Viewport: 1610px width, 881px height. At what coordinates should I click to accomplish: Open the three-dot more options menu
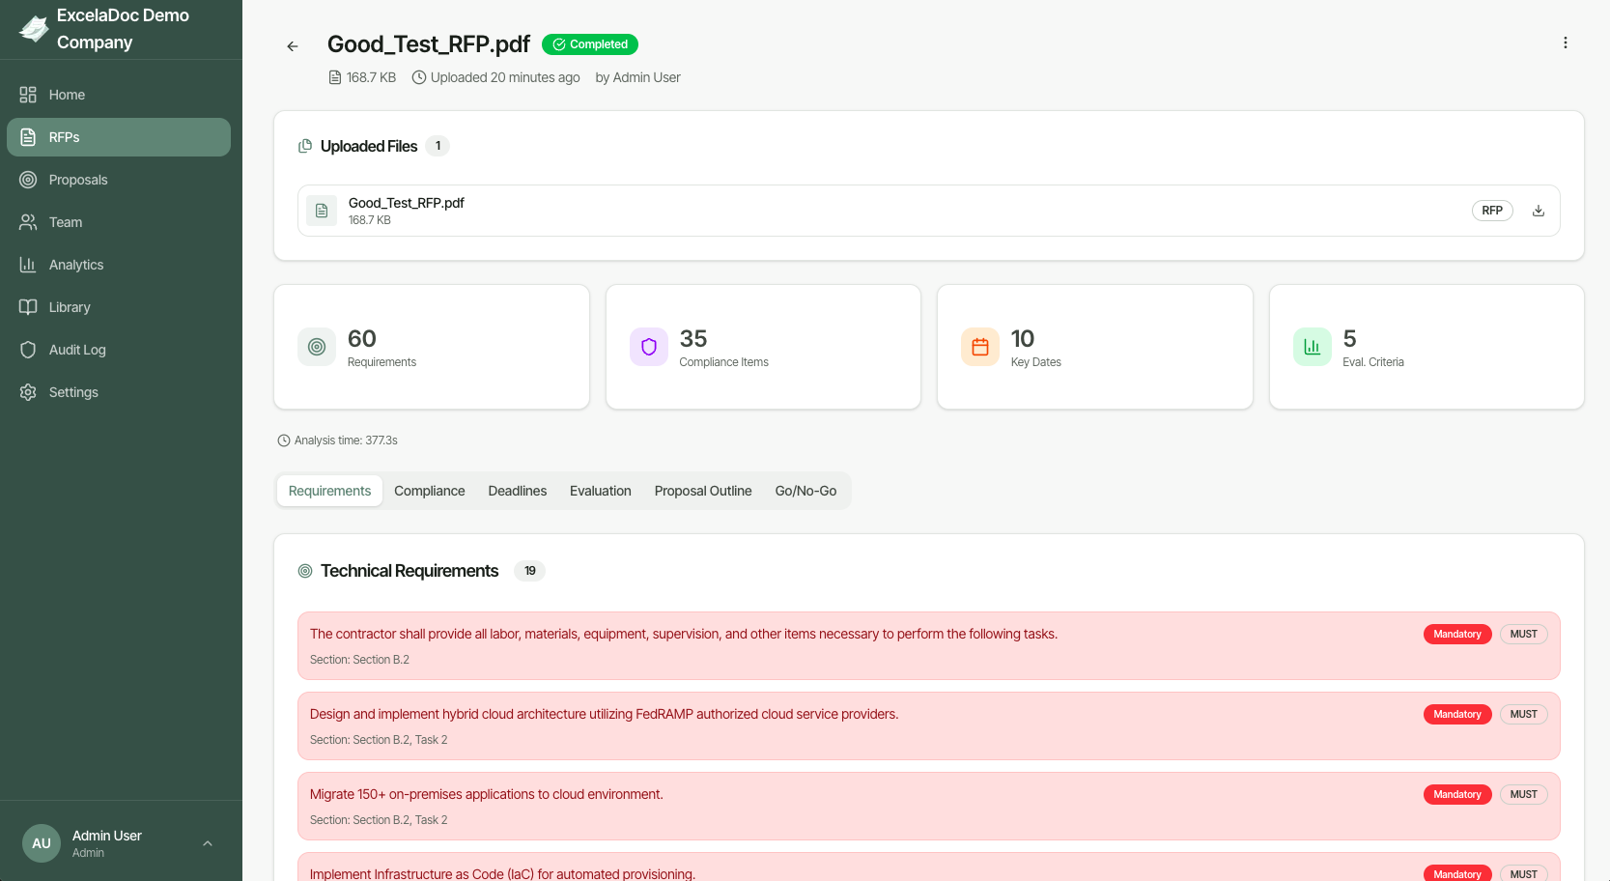[x=1566, y=43]
